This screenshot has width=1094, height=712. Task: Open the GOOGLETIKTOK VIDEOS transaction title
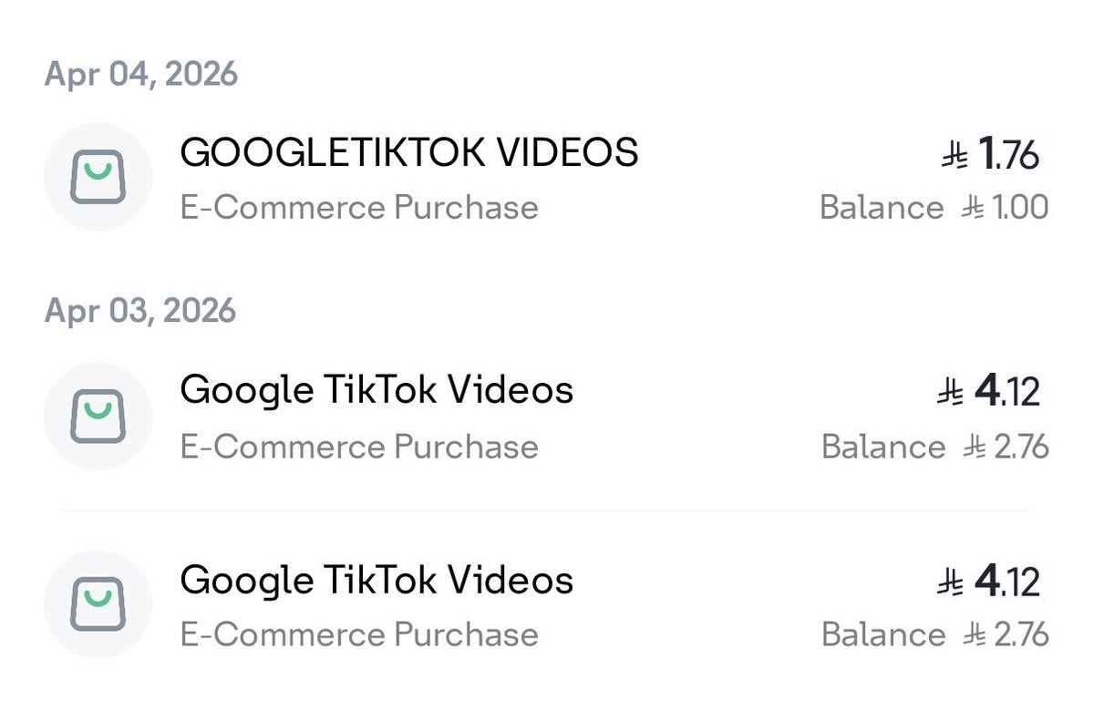pos(409,153)
